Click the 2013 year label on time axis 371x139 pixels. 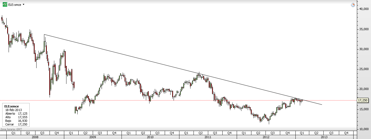click(324, 137)
